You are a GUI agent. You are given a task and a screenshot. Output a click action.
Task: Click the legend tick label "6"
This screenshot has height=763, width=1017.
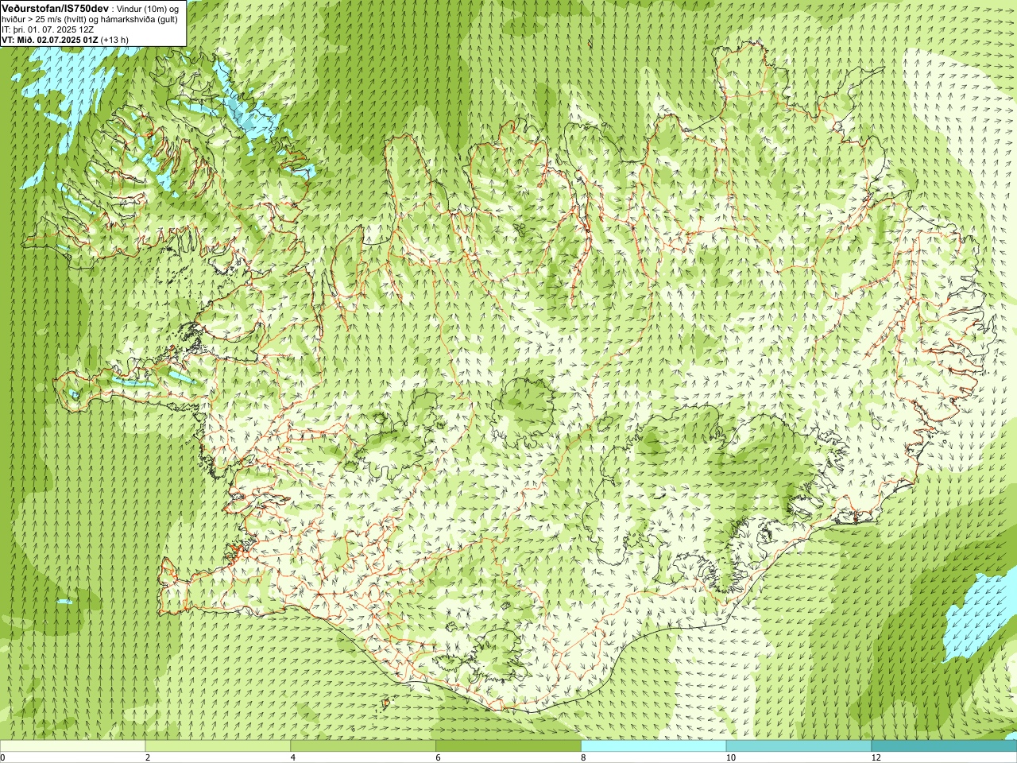point(439,757)
